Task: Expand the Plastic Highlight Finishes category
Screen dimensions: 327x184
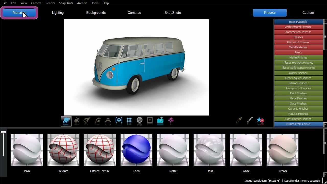Action: click(298, 63)
